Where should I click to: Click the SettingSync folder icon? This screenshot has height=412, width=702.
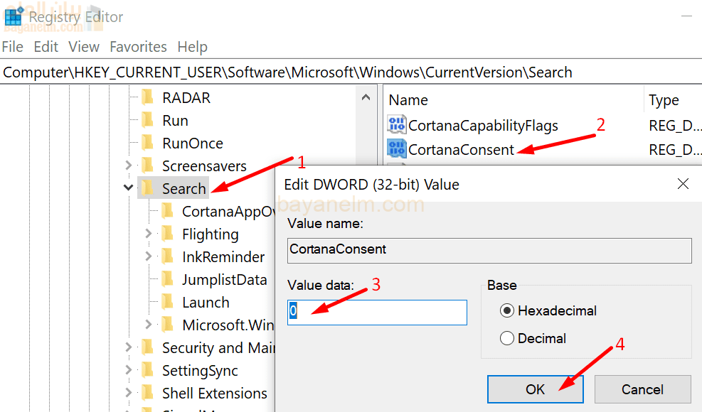click(147, 370)
